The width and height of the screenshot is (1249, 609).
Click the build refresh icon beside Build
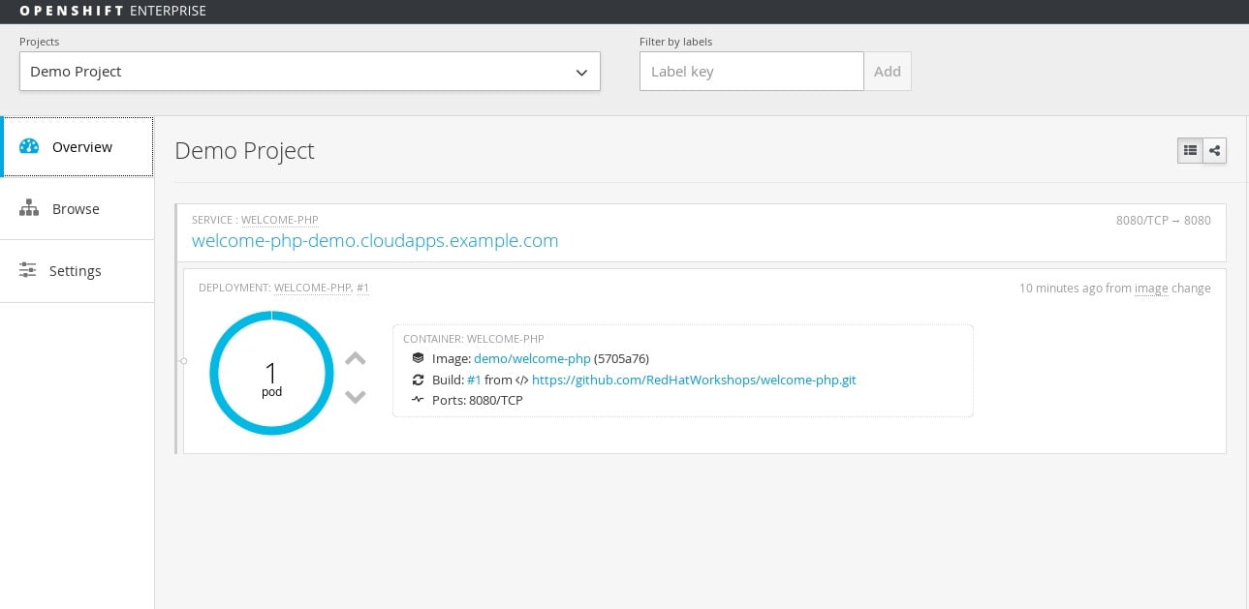pyautogui.click(x=419, y=380)
